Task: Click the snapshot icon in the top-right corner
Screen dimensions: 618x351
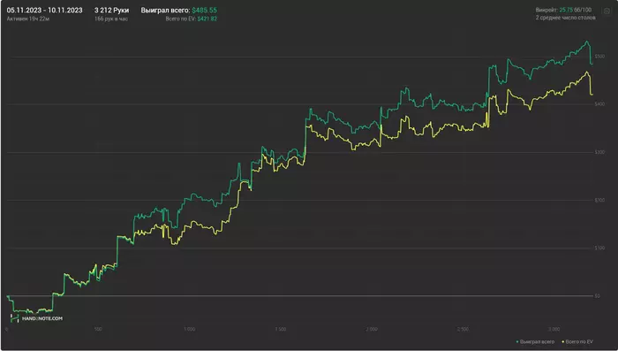Action: coord(607,11)
